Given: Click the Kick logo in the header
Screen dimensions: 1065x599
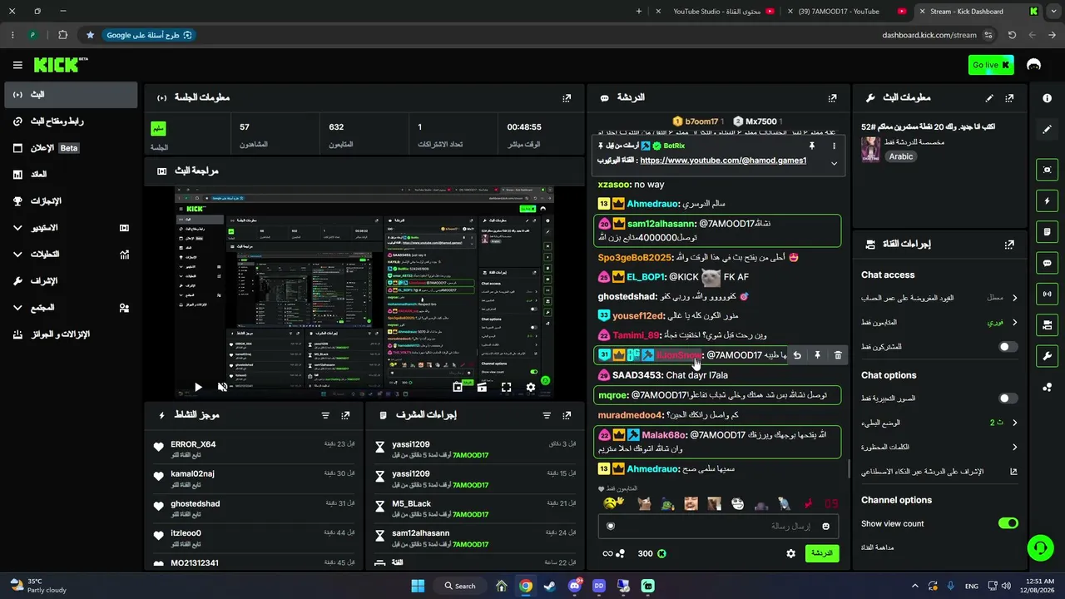Looking at the screenshot, I should coord(60,65).
